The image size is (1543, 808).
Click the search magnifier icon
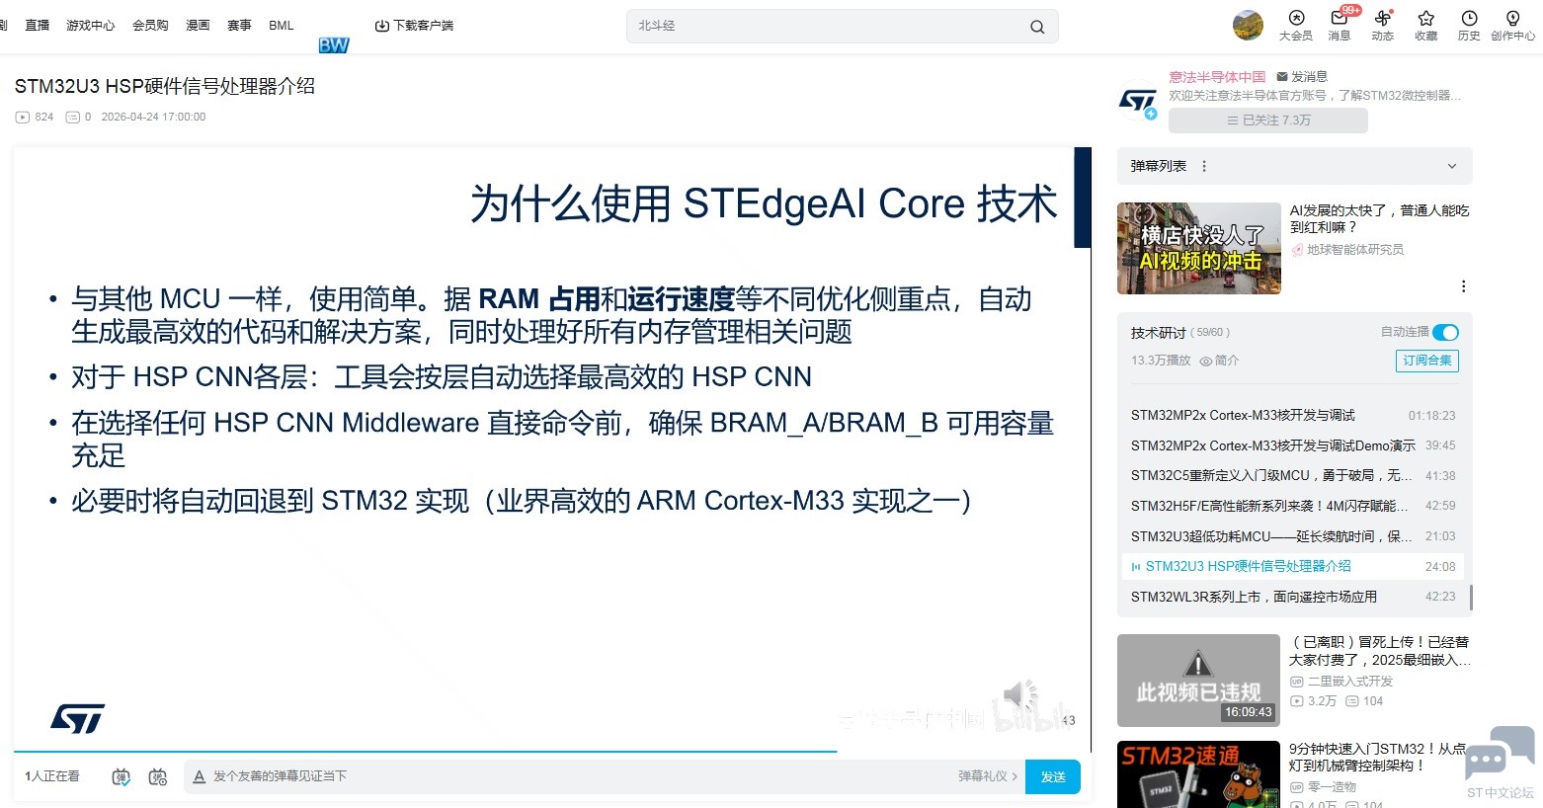tap(1037, 27)
